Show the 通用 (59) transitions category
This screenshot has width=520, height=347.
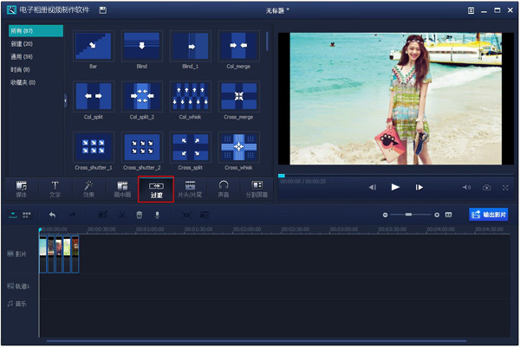pyautogui.click(x=22, y=56)
